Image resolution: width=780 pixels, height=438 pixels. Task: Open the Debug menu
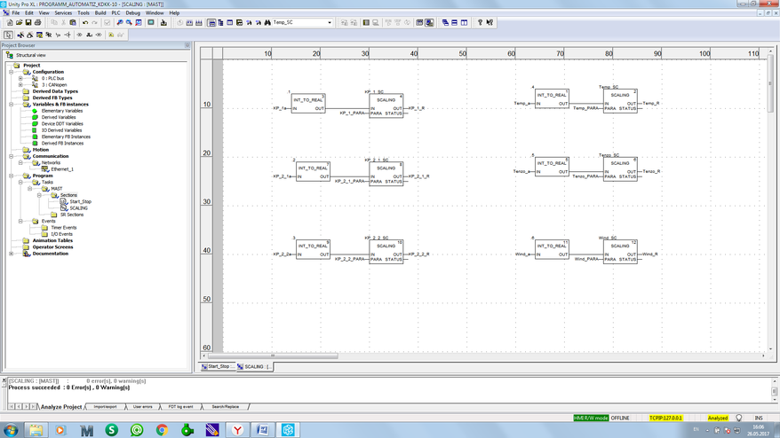coord(133,13)
